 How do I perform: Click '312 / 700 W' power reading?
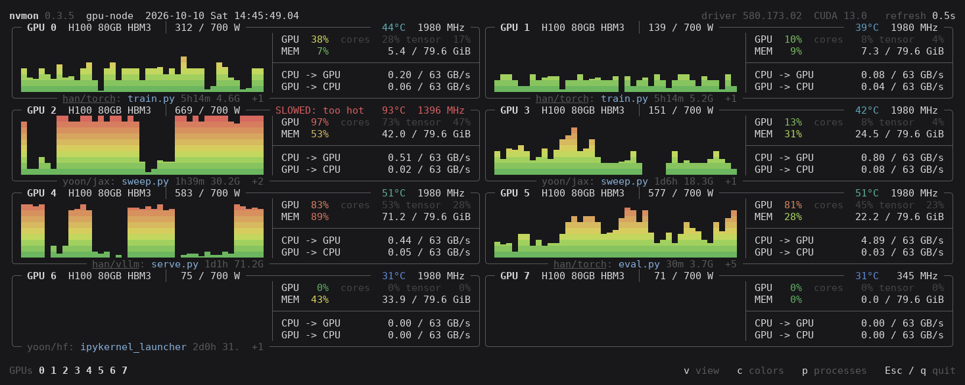pos(208,28)
